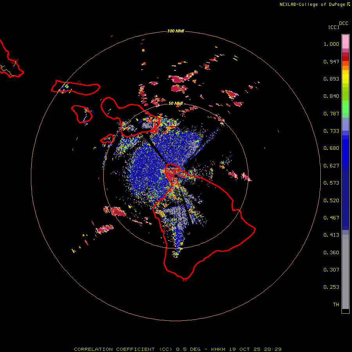
Task: Click the KHKM 19 OCT 25 20:29 timestamp
Action: click(x=246, y=349)
